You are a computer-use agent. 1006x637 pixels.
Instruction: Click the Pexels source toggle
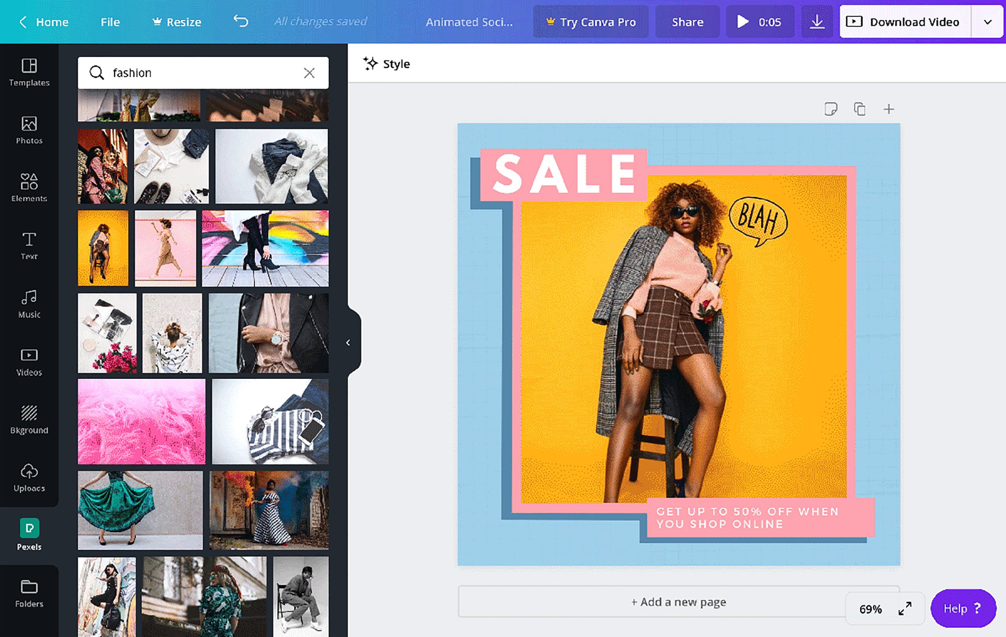coord(29,535)
